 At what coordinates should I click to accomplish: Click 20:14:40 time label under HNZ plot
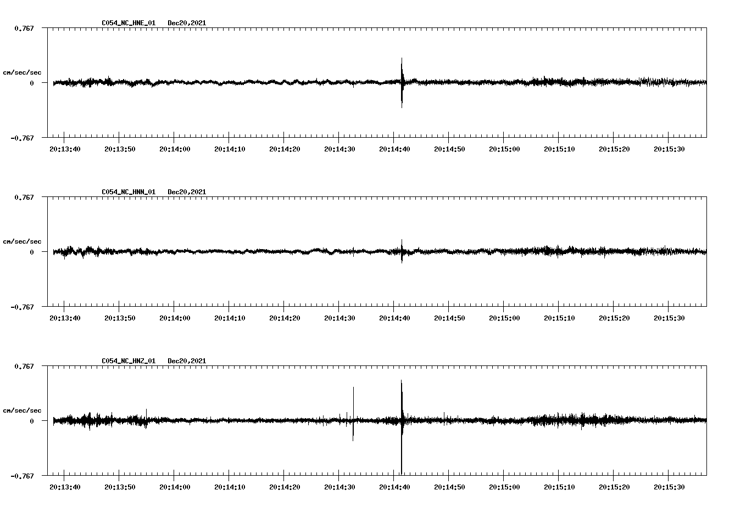click(x=394, y=487)
